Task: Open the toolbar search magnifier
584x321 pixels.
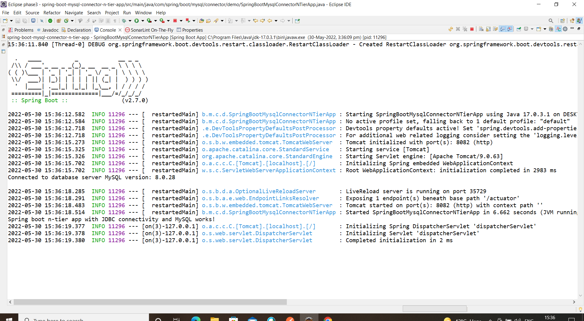Action: [x=551, y=21]
